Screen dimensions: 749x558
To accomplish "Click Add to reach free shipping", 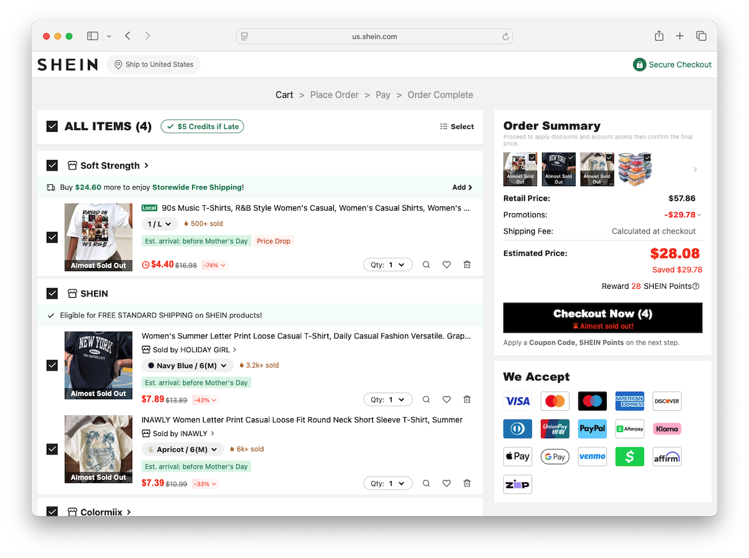I will 462,187.
